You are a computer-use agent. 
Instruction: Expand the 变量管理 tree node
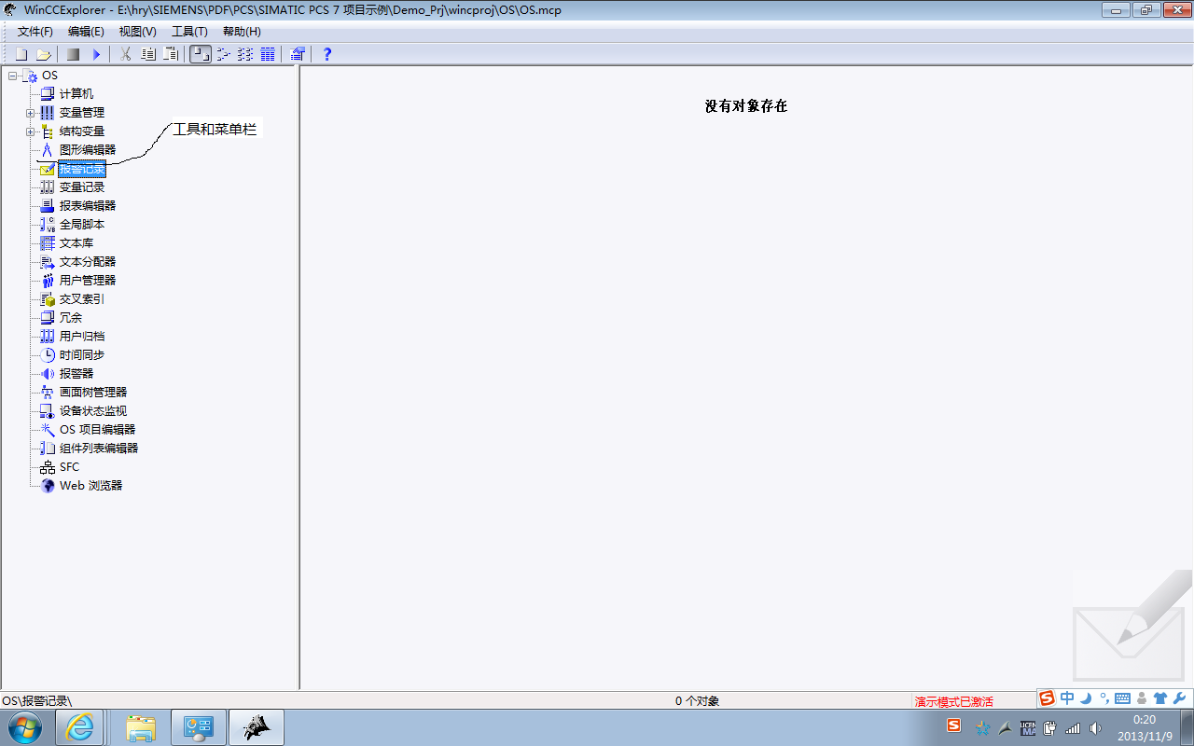click(x=30, y=113)
